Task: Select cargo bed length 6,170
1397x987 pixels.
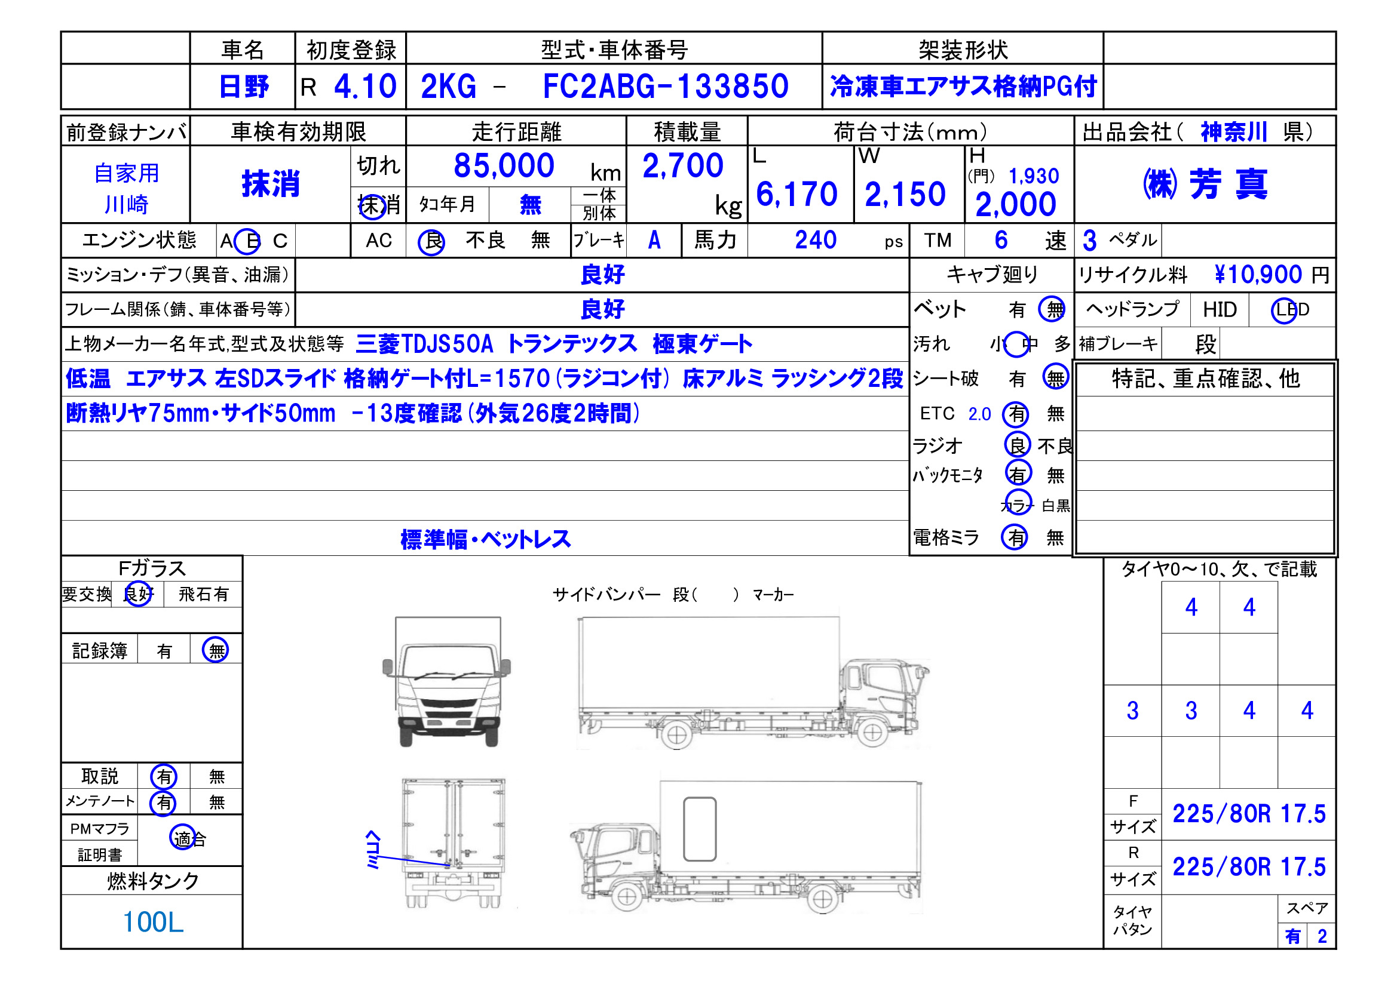Action: click(x=796, y=195)
